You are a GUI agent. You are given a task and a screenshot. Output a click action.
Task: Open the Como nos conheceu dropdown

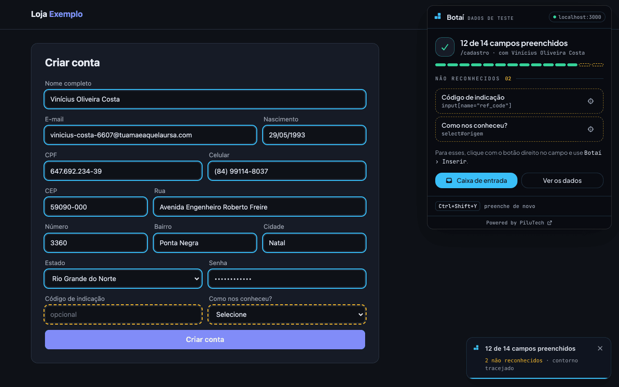point(287,314)
